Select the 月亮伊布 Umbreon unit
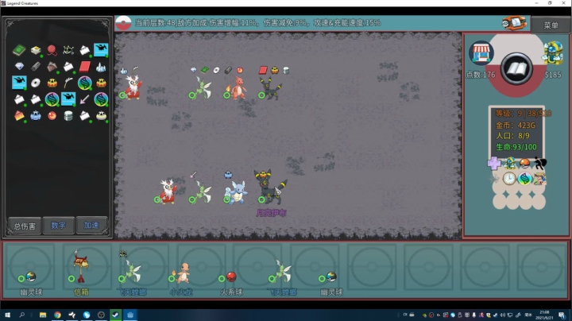 click(271, 188)
